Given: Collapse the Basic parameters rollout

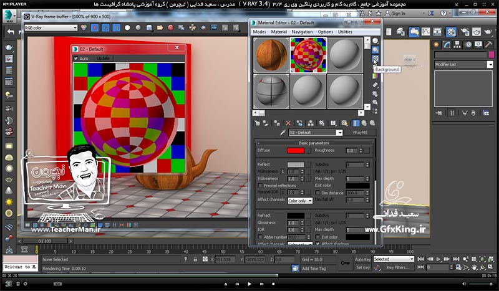Looking at the screenshot, I should pyautogui.click(x=314, y=143).
